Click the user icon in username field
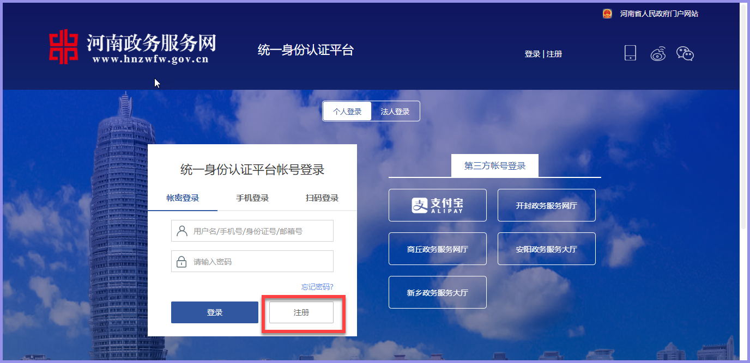This screenshot has width=750, height=363. click(x=182, y=231)
